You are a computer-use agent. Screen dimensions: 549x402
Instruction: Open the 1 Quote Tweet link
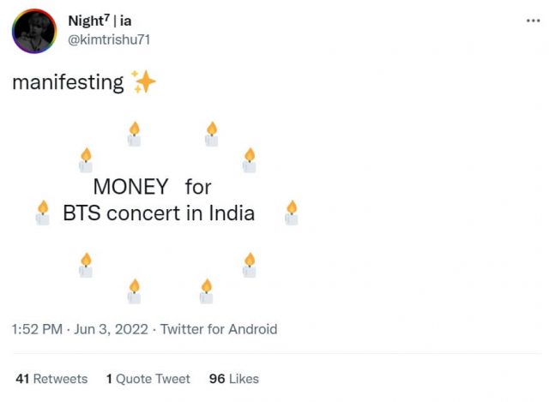[x=148, y=378]
